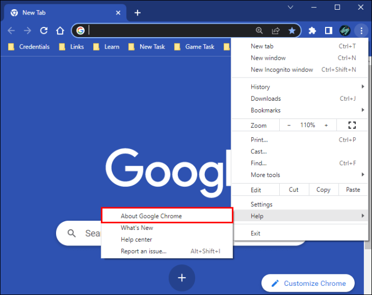Click the Paste button in Edit row

[353, 190]
